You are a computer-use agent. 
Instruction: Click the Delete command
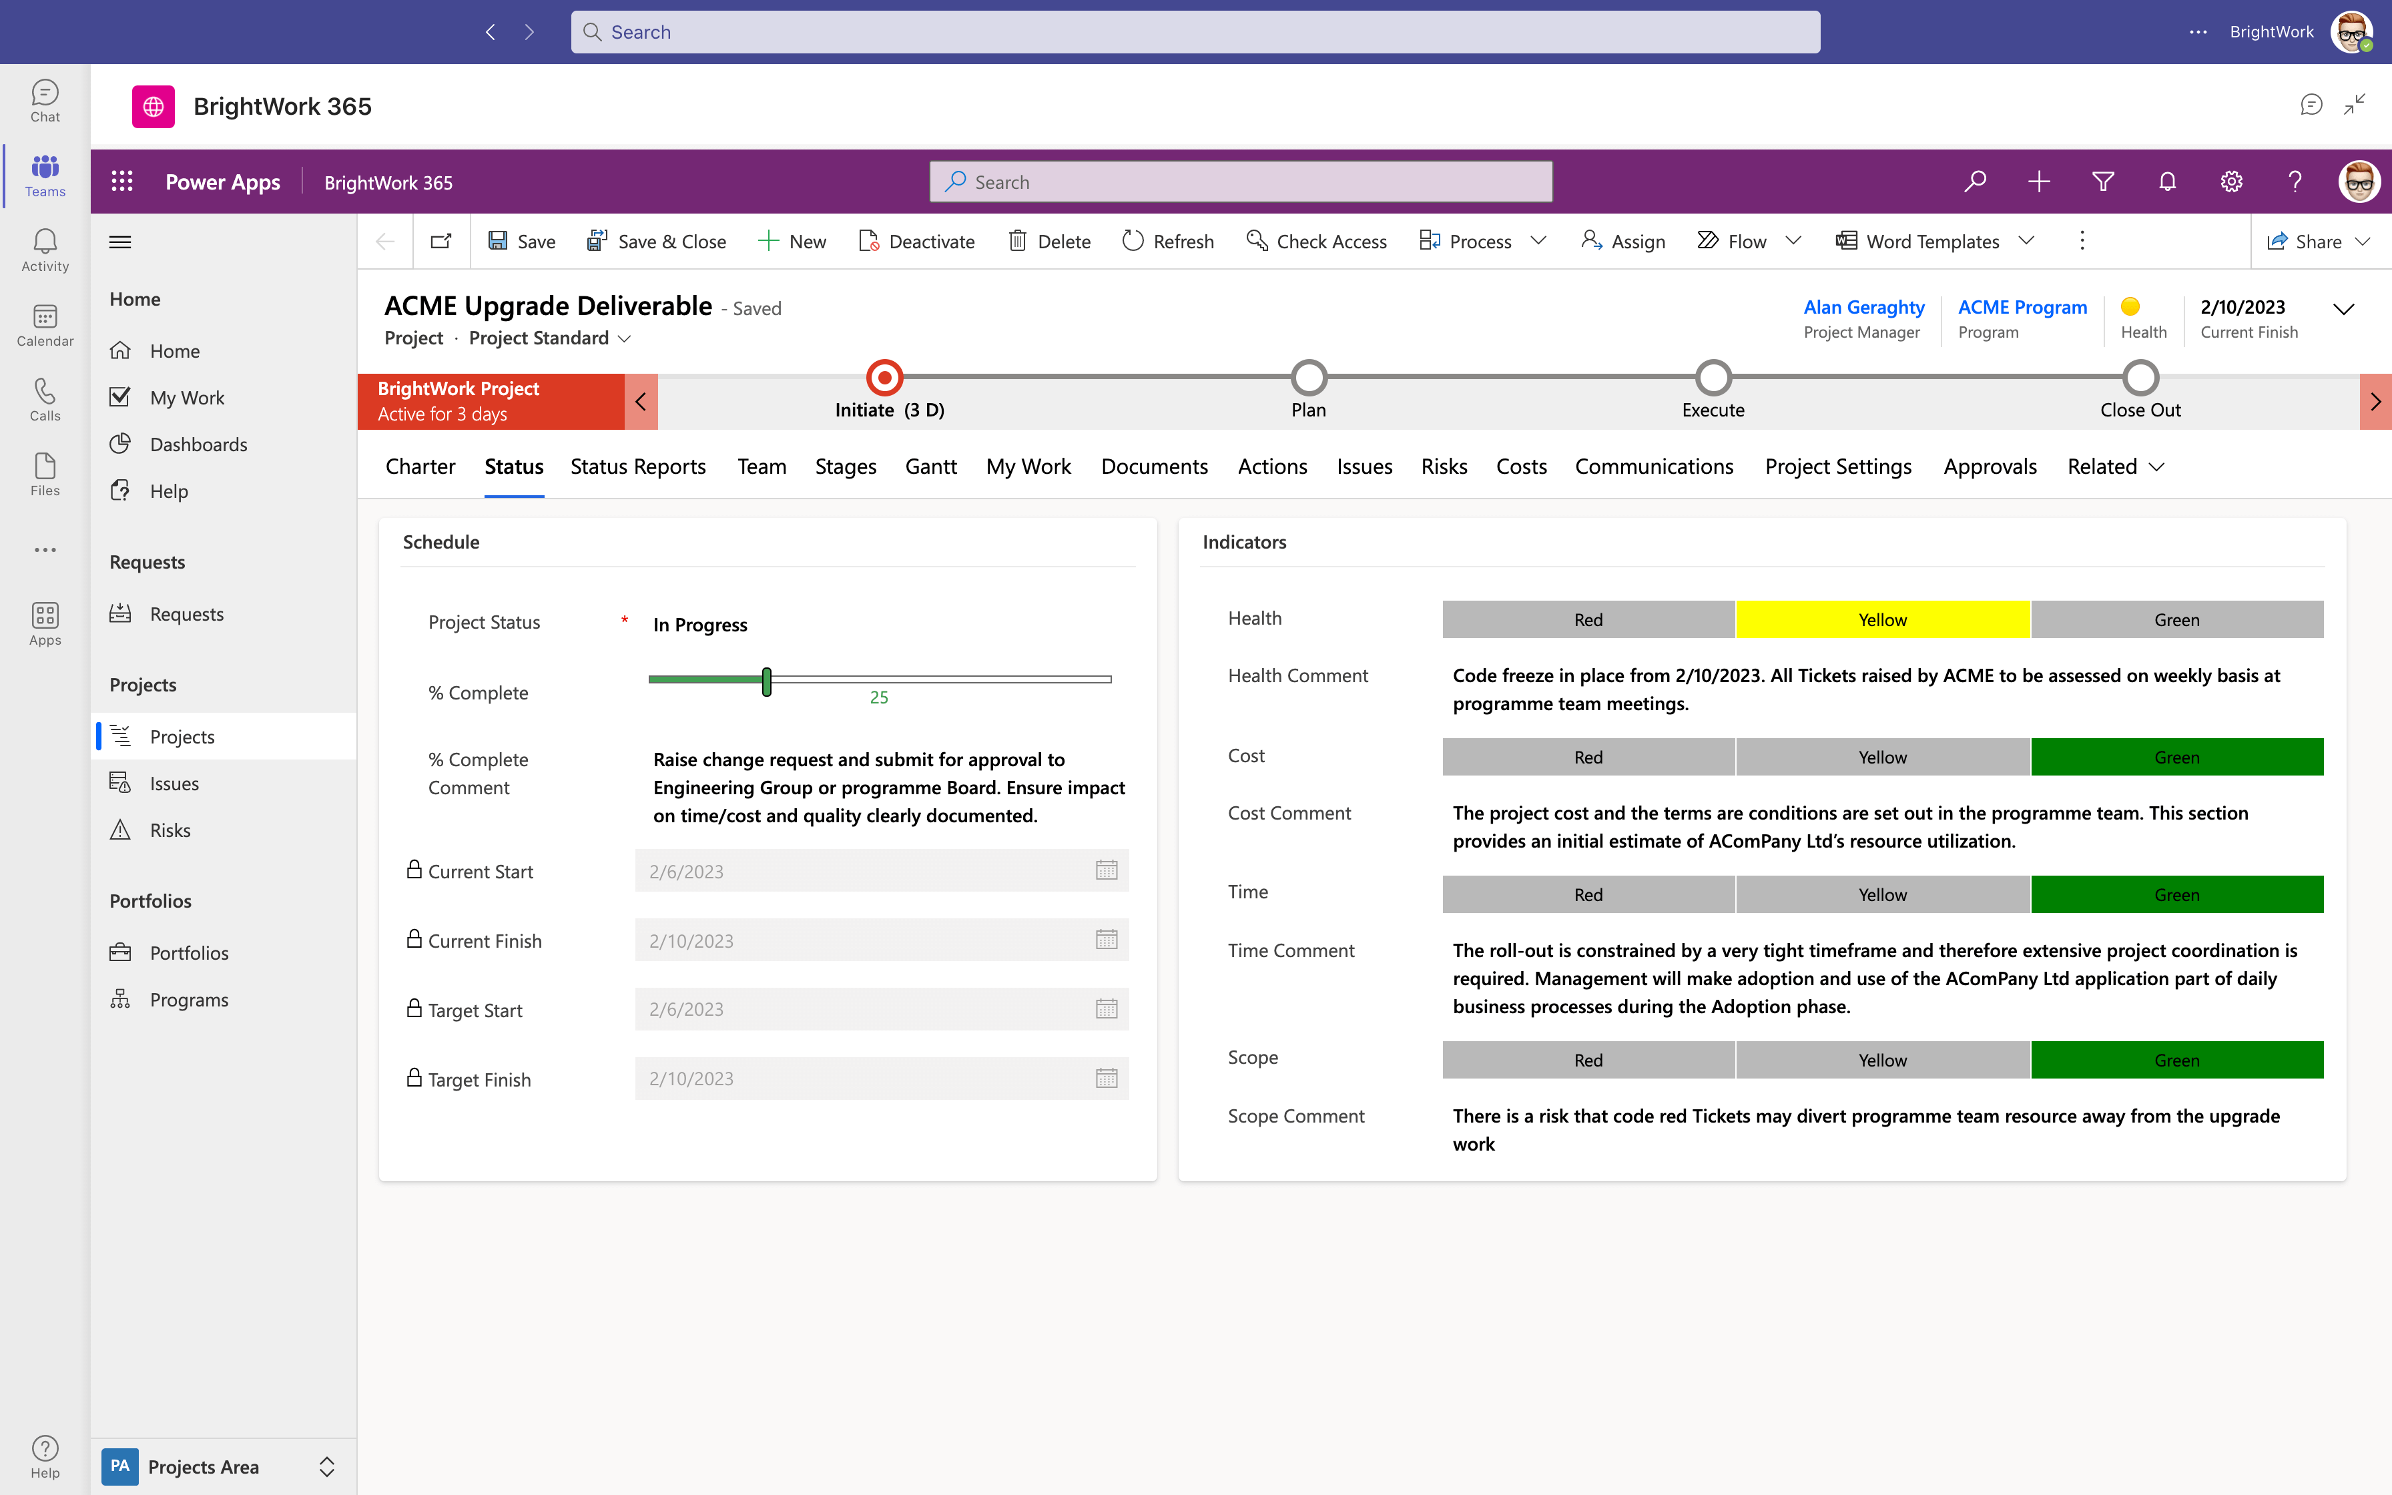[x=1049, y=241]
